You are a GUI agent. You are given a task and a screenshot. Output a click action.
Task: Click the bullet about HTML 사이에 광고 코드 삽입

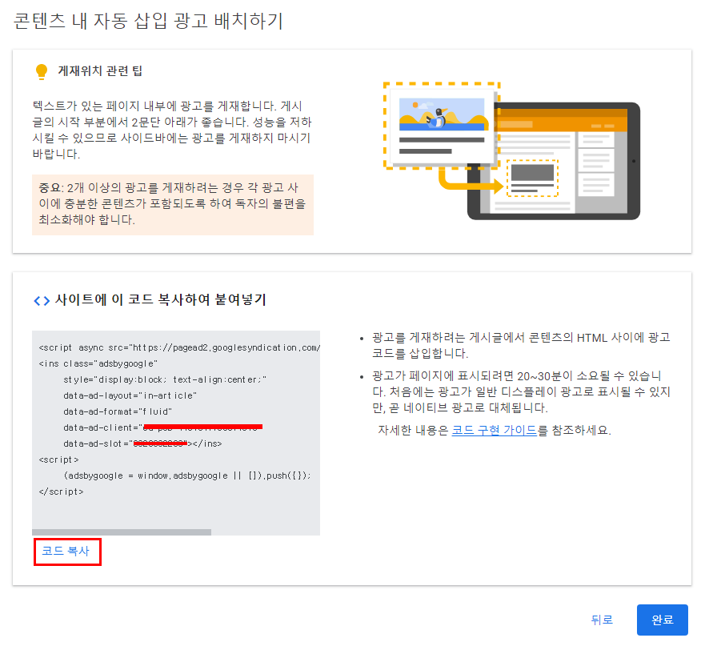click(521, 345)
